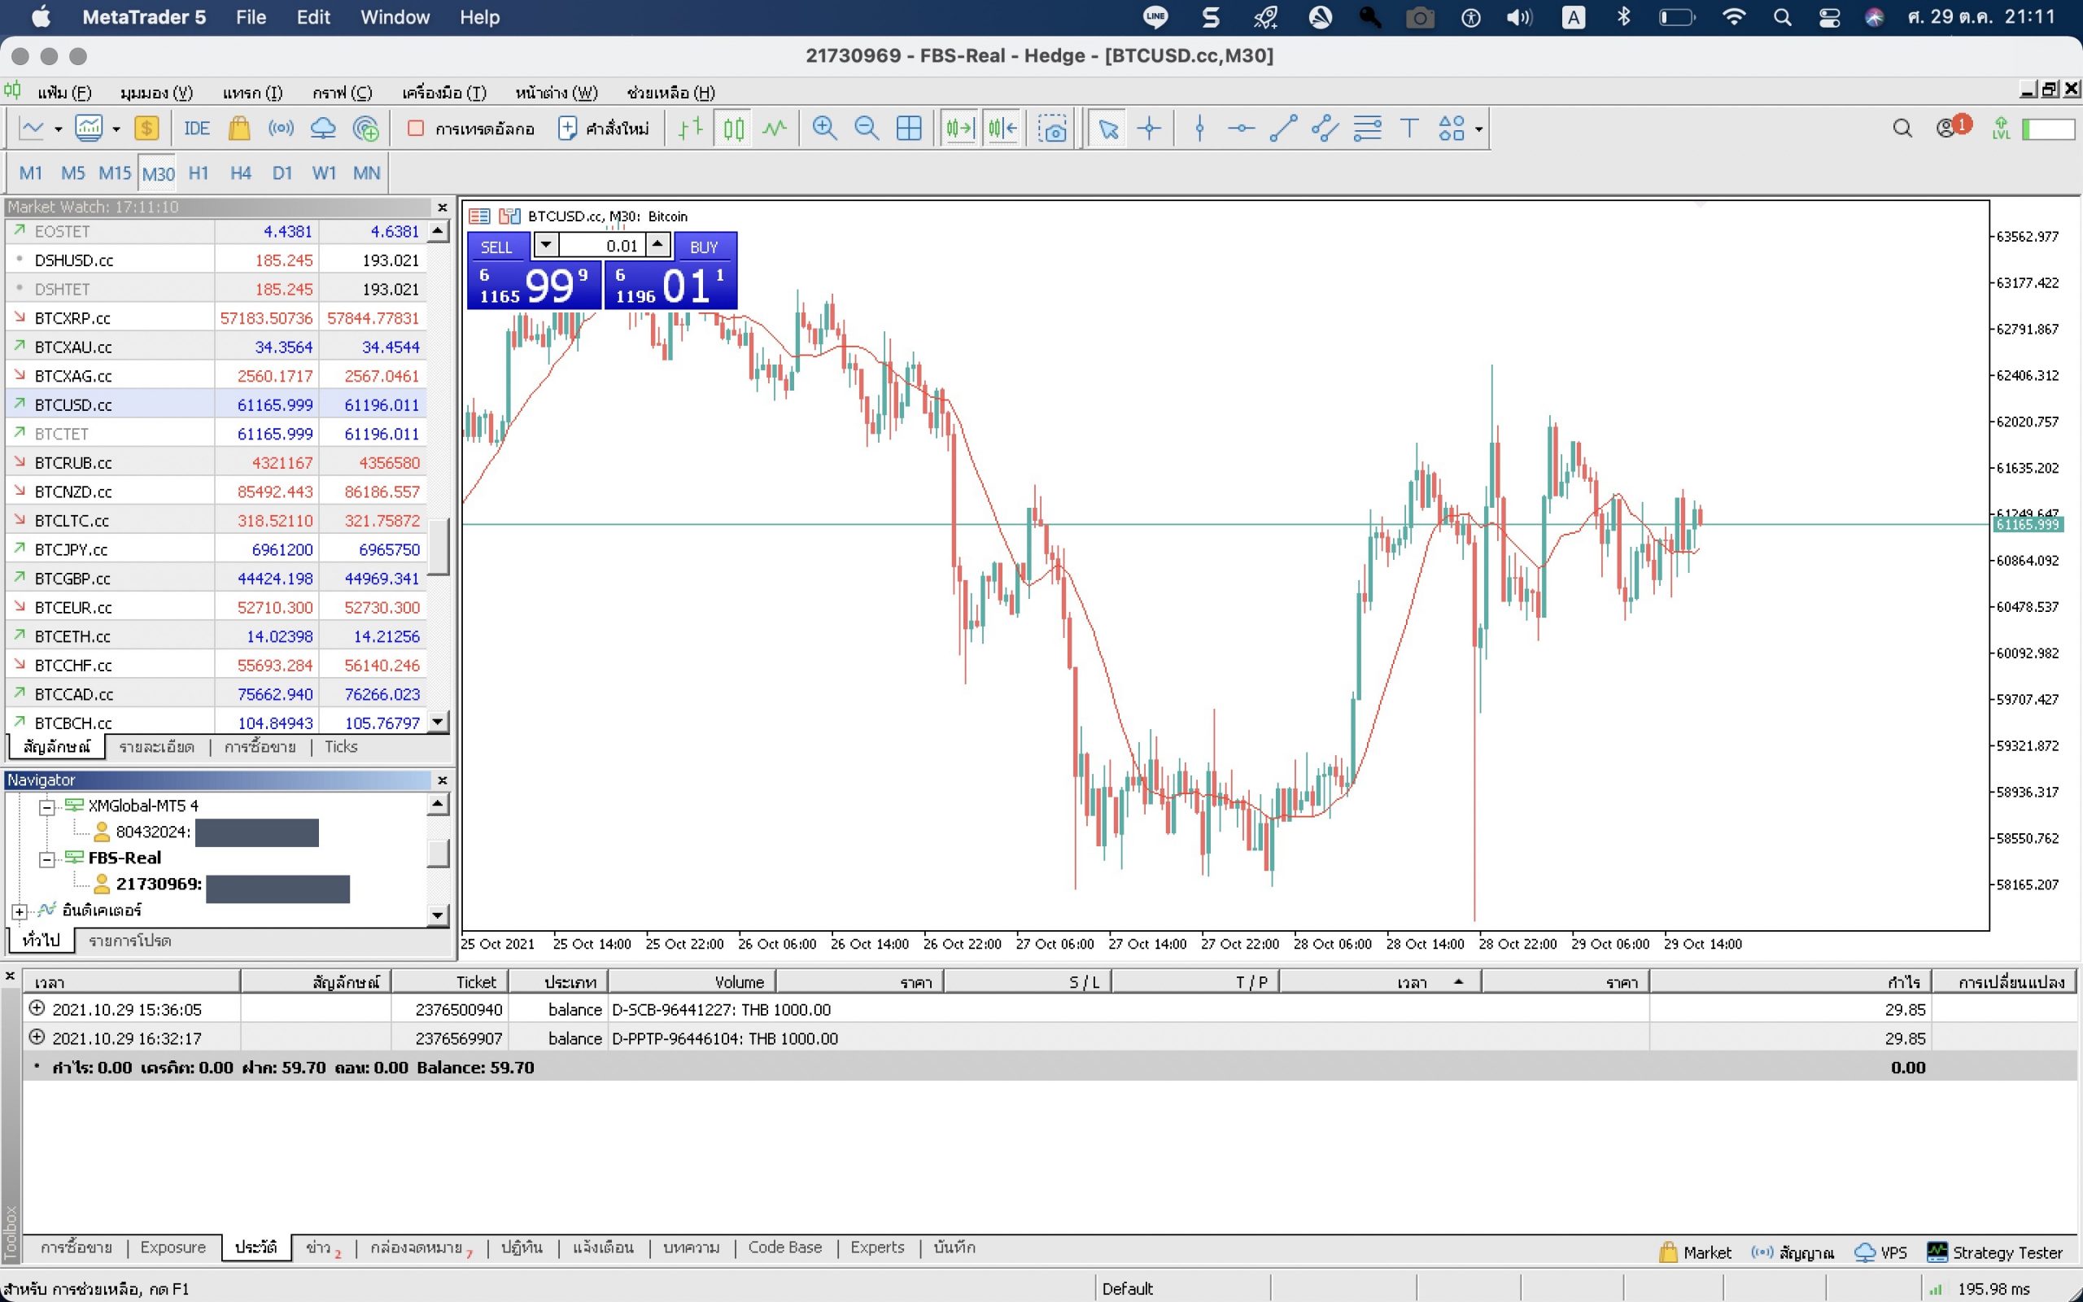
Task: Click the New Order button (คำสั่งใหม่)
Action: [x=605, y=129]
